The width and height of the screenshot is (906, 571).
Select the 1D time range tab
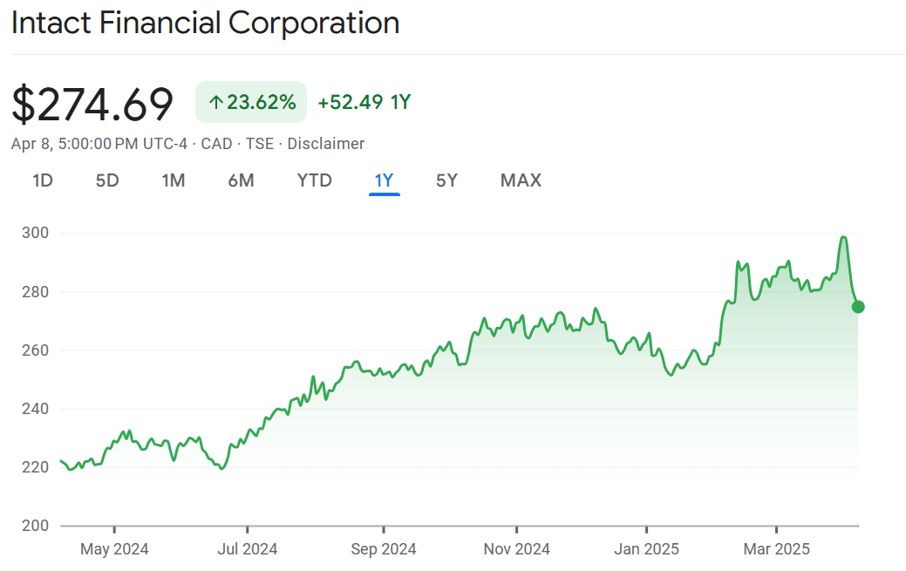click(x=43, y=180)
